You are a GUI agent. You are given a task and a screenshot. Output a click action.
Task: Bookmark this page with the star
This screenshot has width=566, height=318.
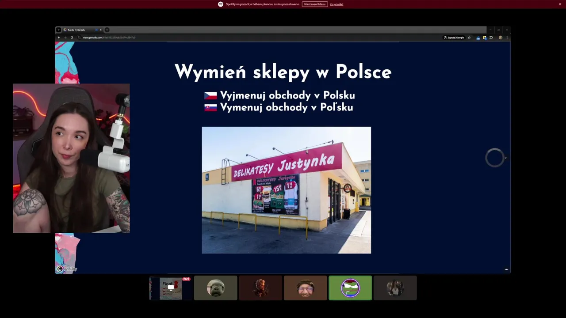tap(469, 38)
